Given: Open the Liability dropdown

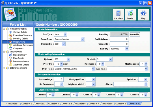Looking at the screenshot, I should point(127,49).
